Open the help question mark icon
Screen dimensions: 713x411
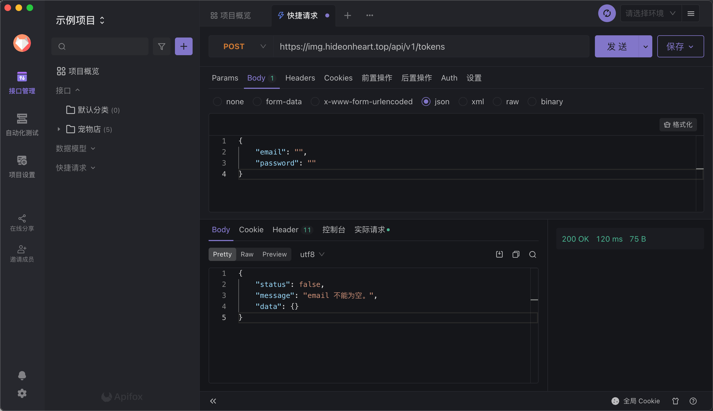(x=693, y=401)
